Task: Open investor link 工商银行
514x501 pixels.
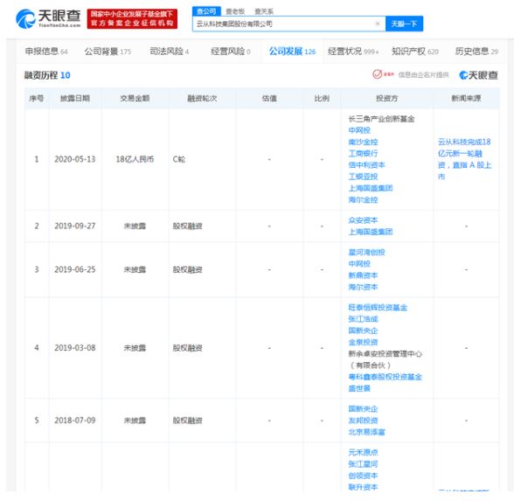Action: pos(363,154)
